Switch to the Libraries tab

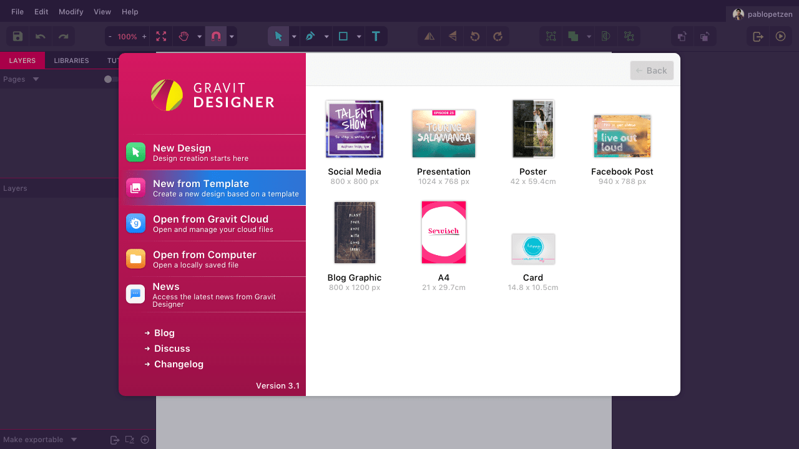click(x=71, y=60)
